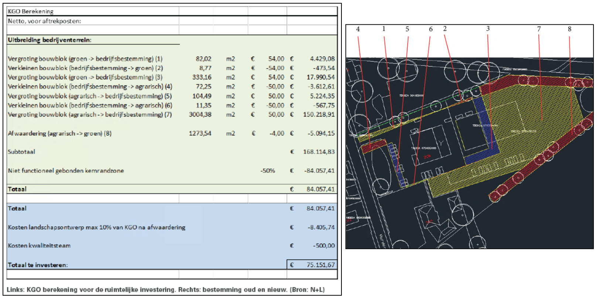599x298 pixels.
Task: Select 'Totaal' label in the blue section
Action: tap(17, 209)
